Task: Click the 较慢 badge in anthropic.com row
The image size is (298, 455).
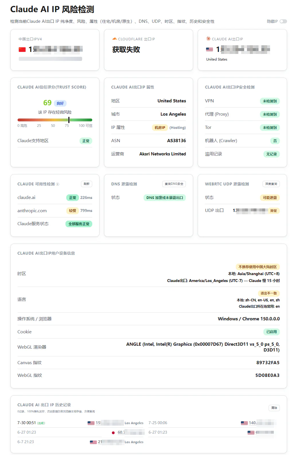Action: tap(73, 211)
